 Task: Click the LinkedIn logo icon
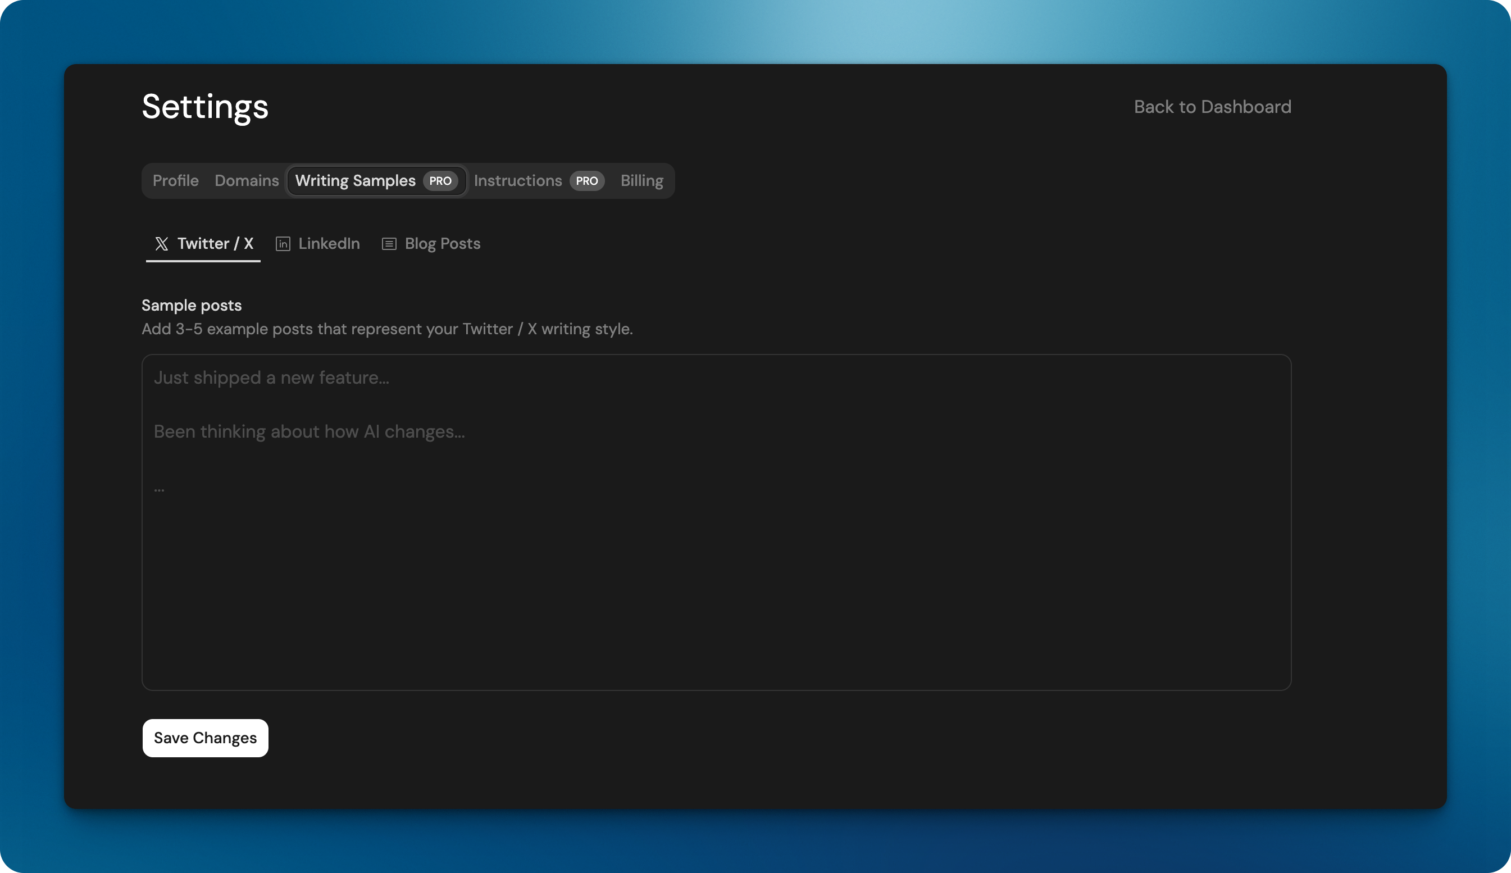click(x=283, y=244)
